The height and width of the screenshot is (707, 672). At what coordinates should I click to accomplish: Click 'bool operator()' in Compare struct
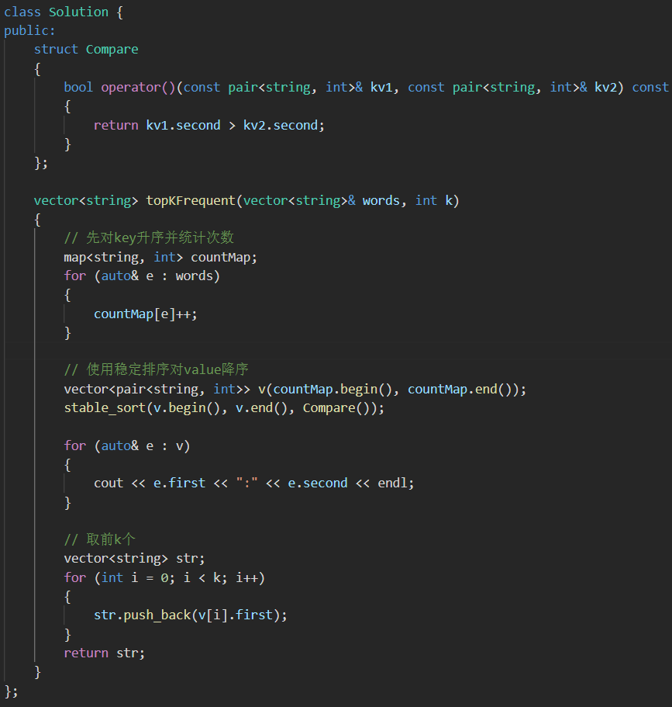(119, 88)
